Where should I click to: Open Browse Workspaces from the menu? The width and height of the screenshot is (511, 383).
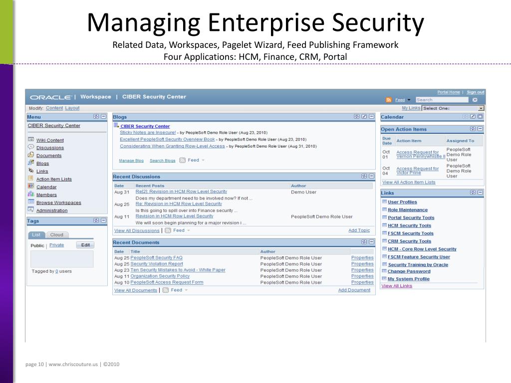tap(59, 202)
